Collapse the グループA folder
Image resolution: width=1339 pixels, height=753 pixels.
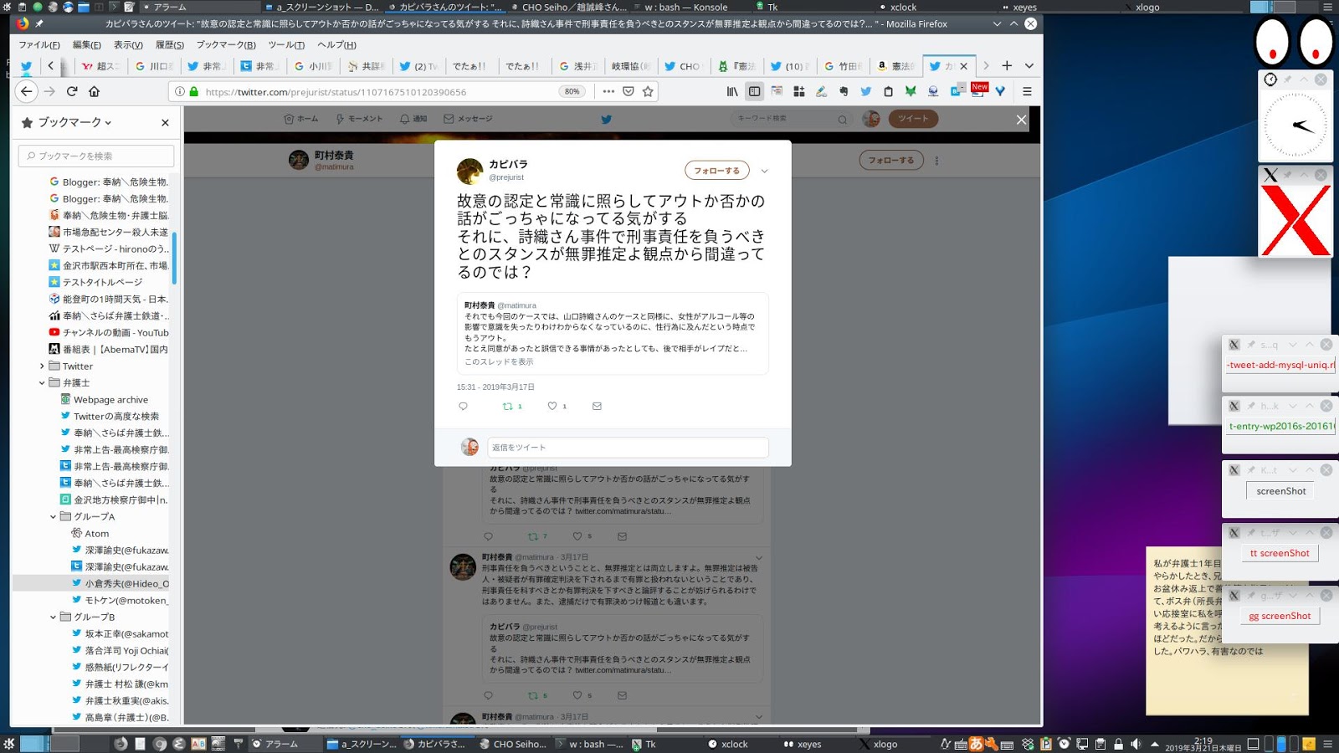(x=53, y=516)
